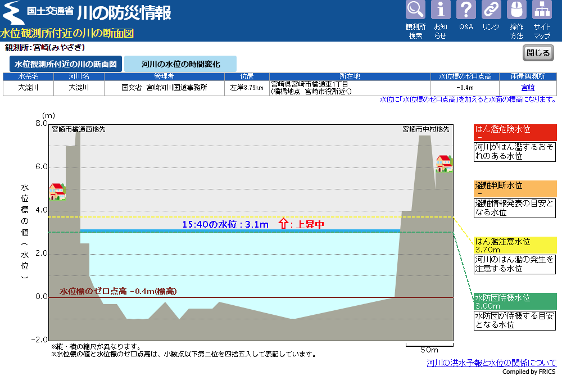The image size is (562, 380).
Task: Open the サイトマップ sitemap icon
Action: click(x=542, y=10)
